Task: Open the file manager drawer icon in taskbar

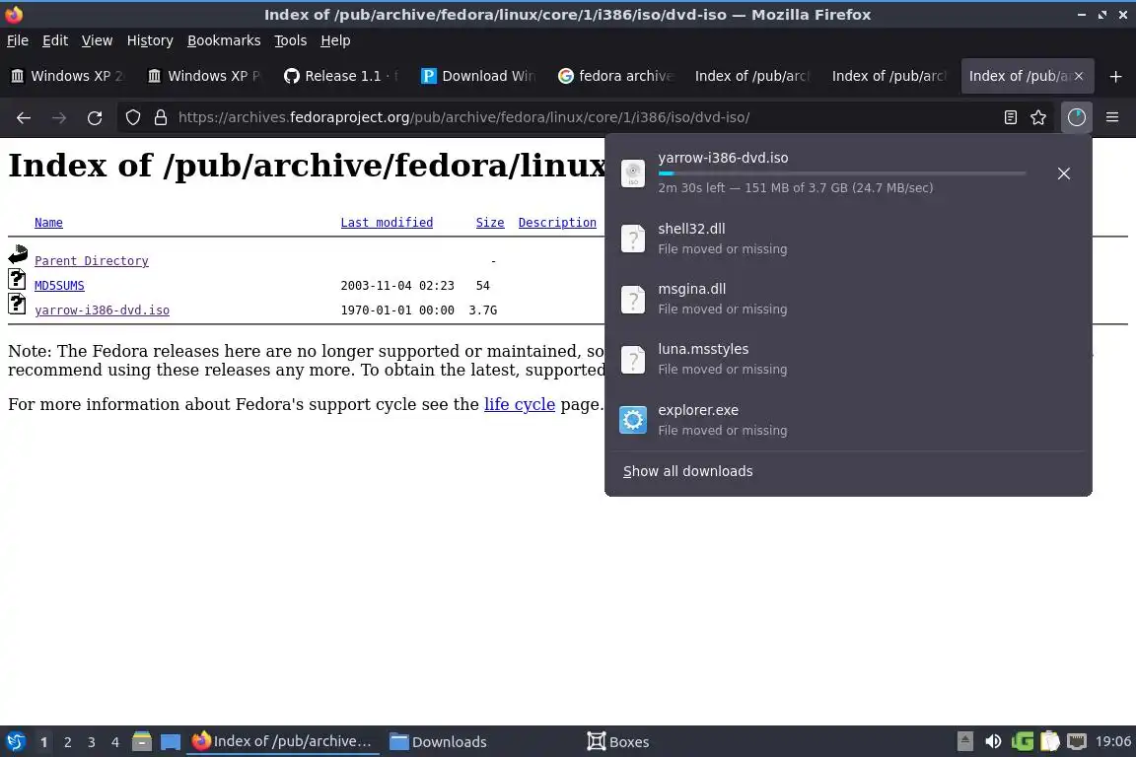Action: (x=142, y=741)
